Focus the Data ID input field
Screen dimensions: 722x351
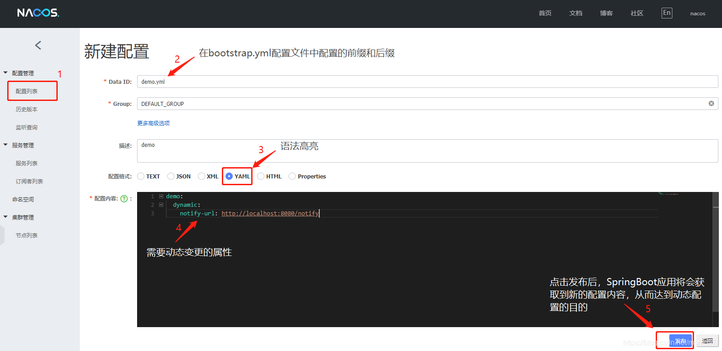428,82
